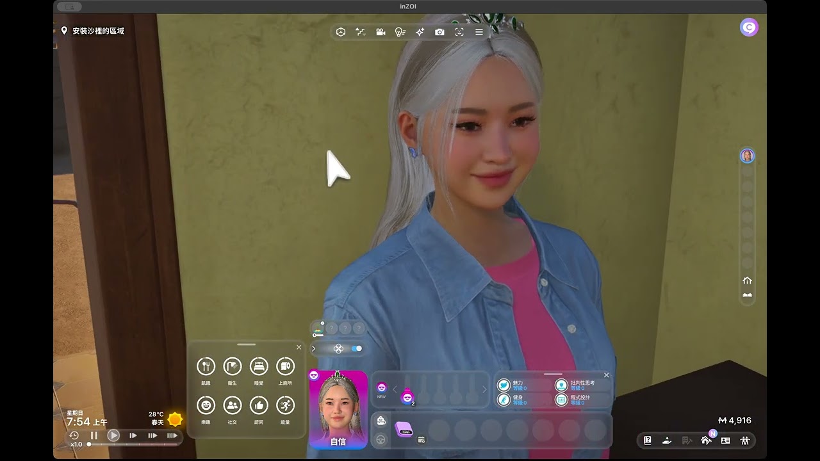
Task: Close the skills panel
Action: click(x=607, y=375)
